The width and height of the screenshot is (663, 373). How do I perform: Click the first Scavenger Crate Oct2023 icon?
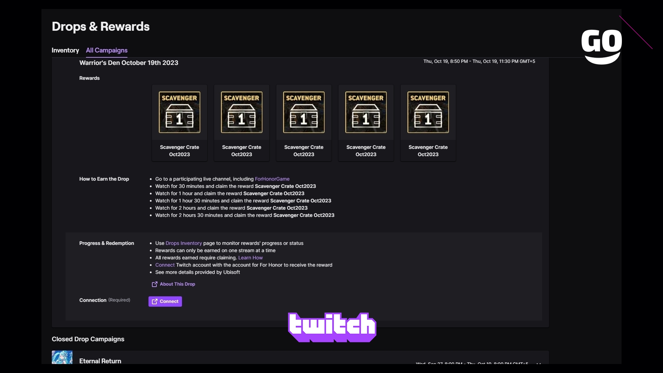tap(180, 112)
